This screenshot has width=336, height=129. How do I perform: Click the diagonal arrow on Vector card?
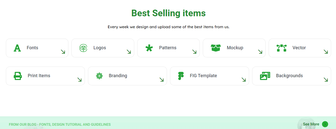(x=326, y=52)
